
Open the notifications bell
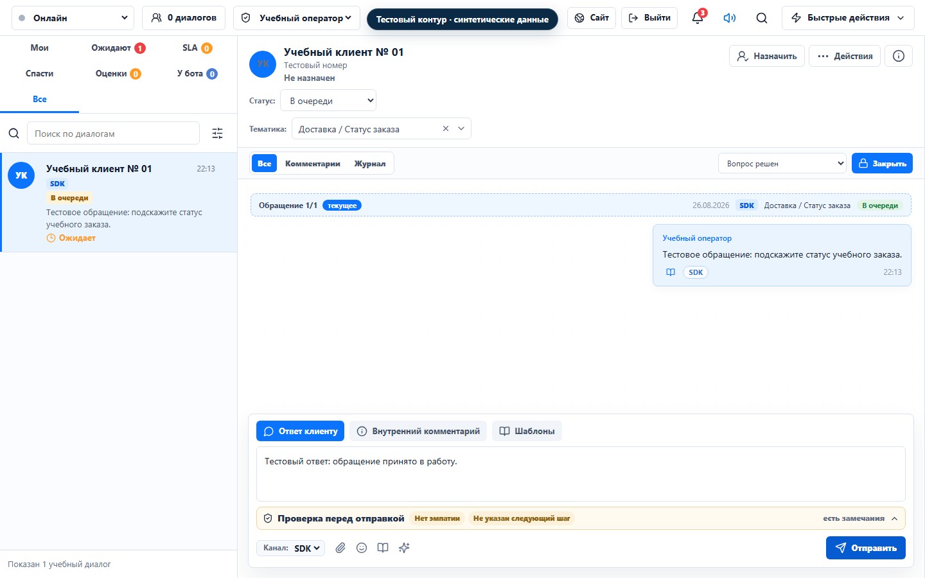[698, 18]
